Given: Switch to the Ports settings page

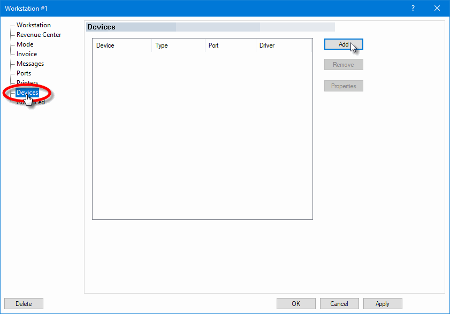Looking at the screenshot, I should [24, 73].
